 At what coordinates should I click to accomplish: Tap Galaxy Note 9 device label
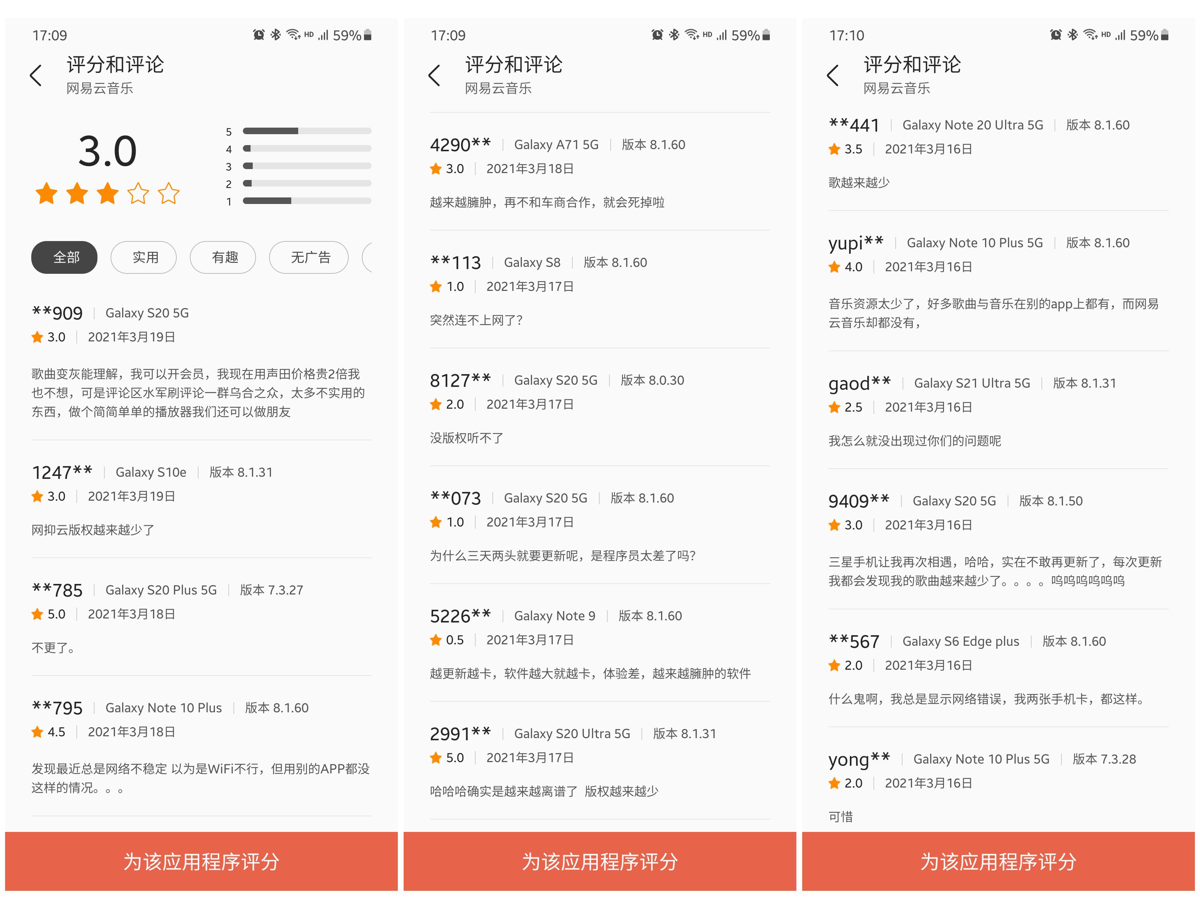(x=555, y=616)
